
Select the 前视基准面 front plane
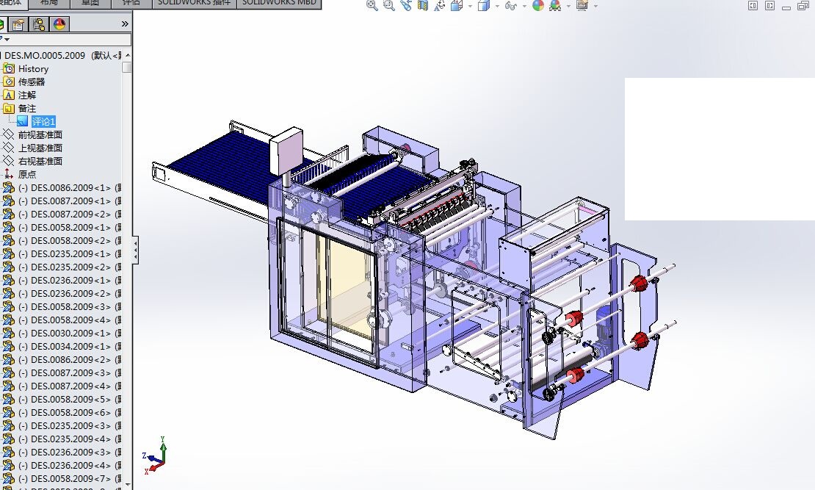40,134
